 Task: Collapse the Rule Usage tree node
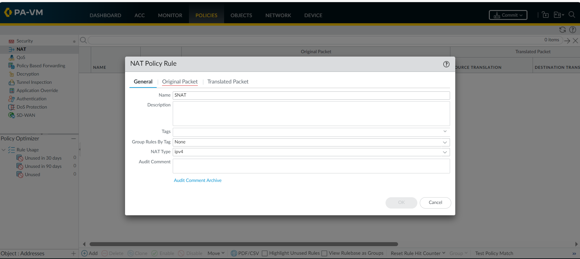click(4, 150)
